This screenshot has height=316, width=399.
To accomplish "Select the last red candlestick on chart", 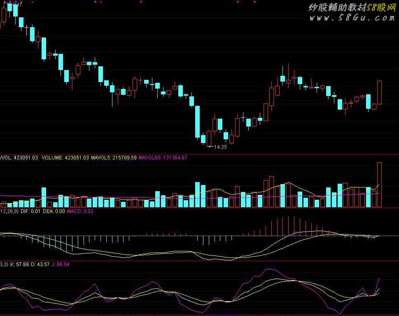I will [x=379, y=92].
